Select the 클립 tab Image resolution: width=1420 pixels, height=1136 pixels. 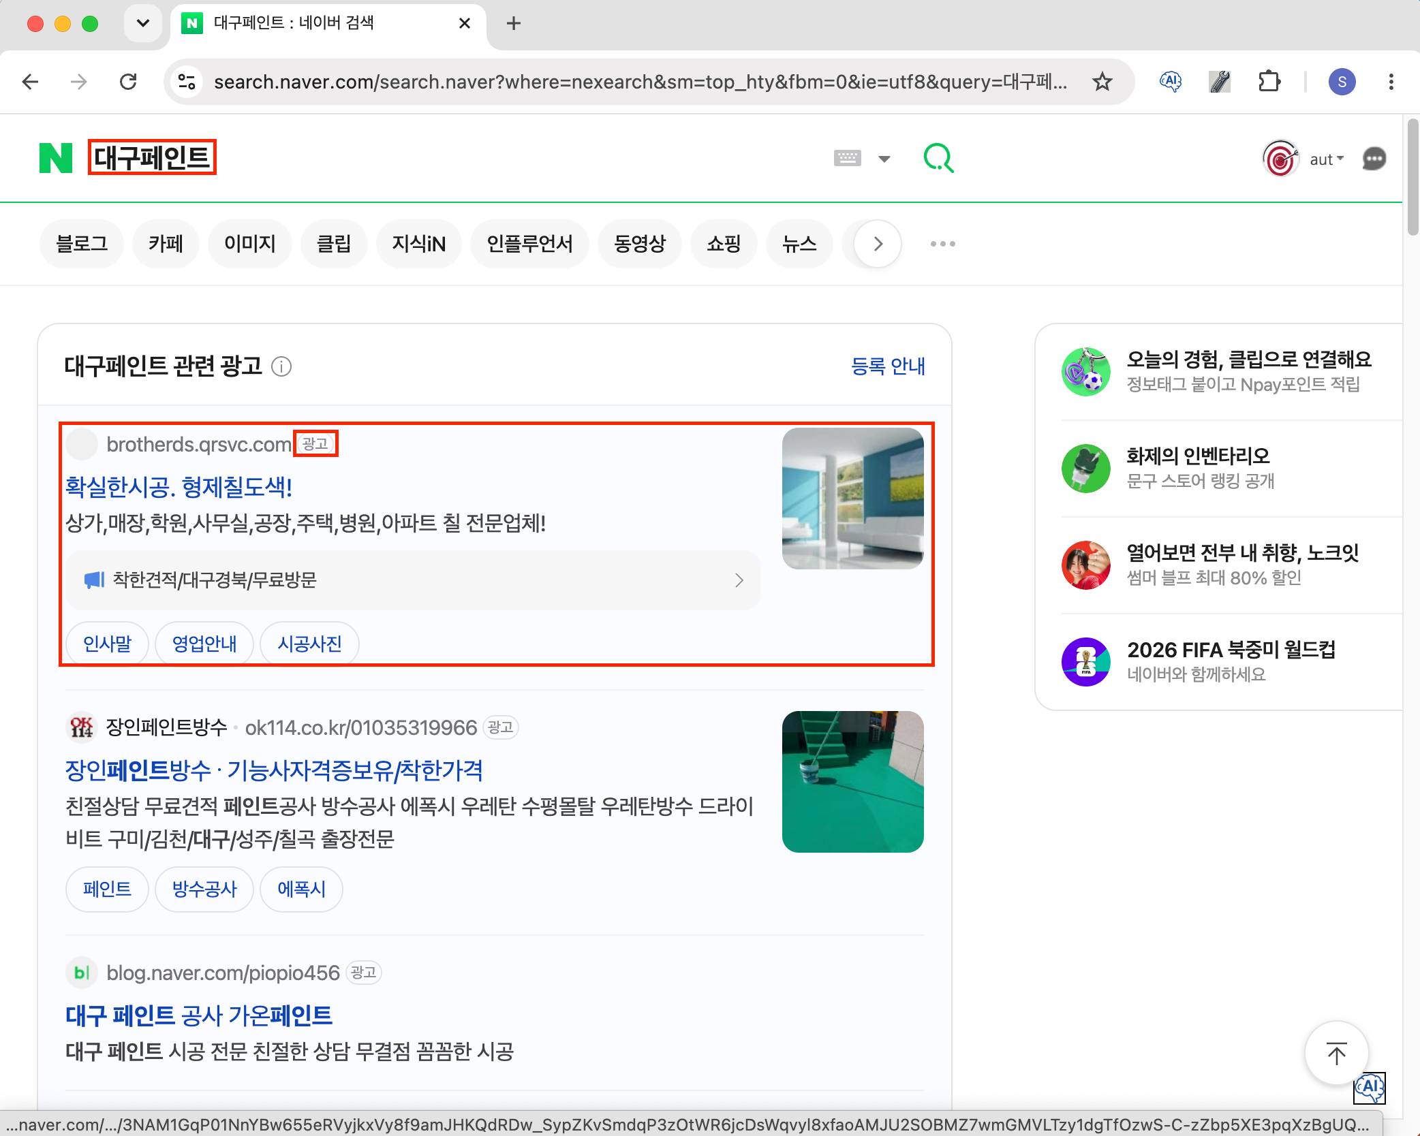pos(334,244)
